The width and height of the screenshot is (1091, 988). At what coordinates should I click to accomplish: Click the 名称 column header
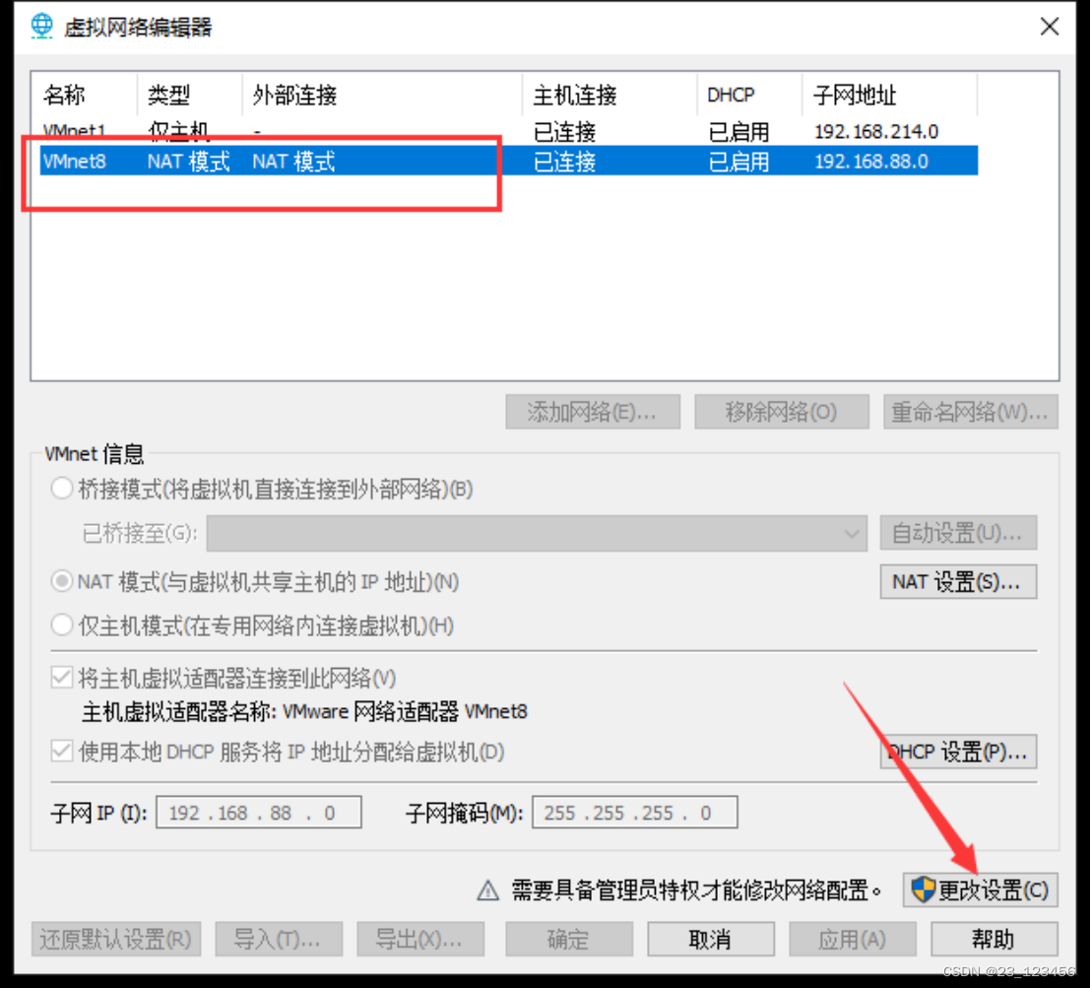(x=64, y=95)
